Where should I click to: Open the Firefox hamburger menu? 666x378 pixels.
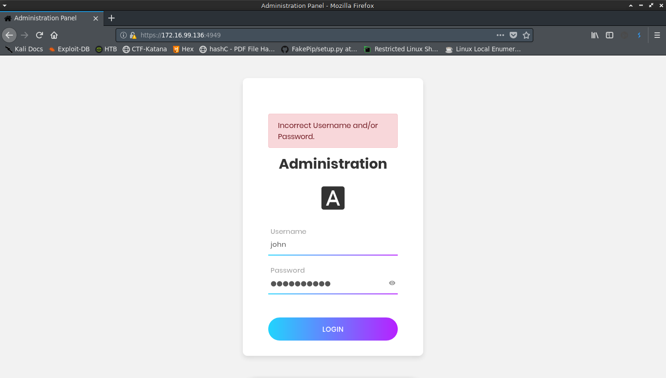[657, 35]
